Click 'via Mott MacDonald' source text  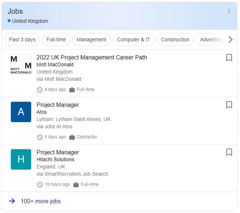[x=59, y=79]
